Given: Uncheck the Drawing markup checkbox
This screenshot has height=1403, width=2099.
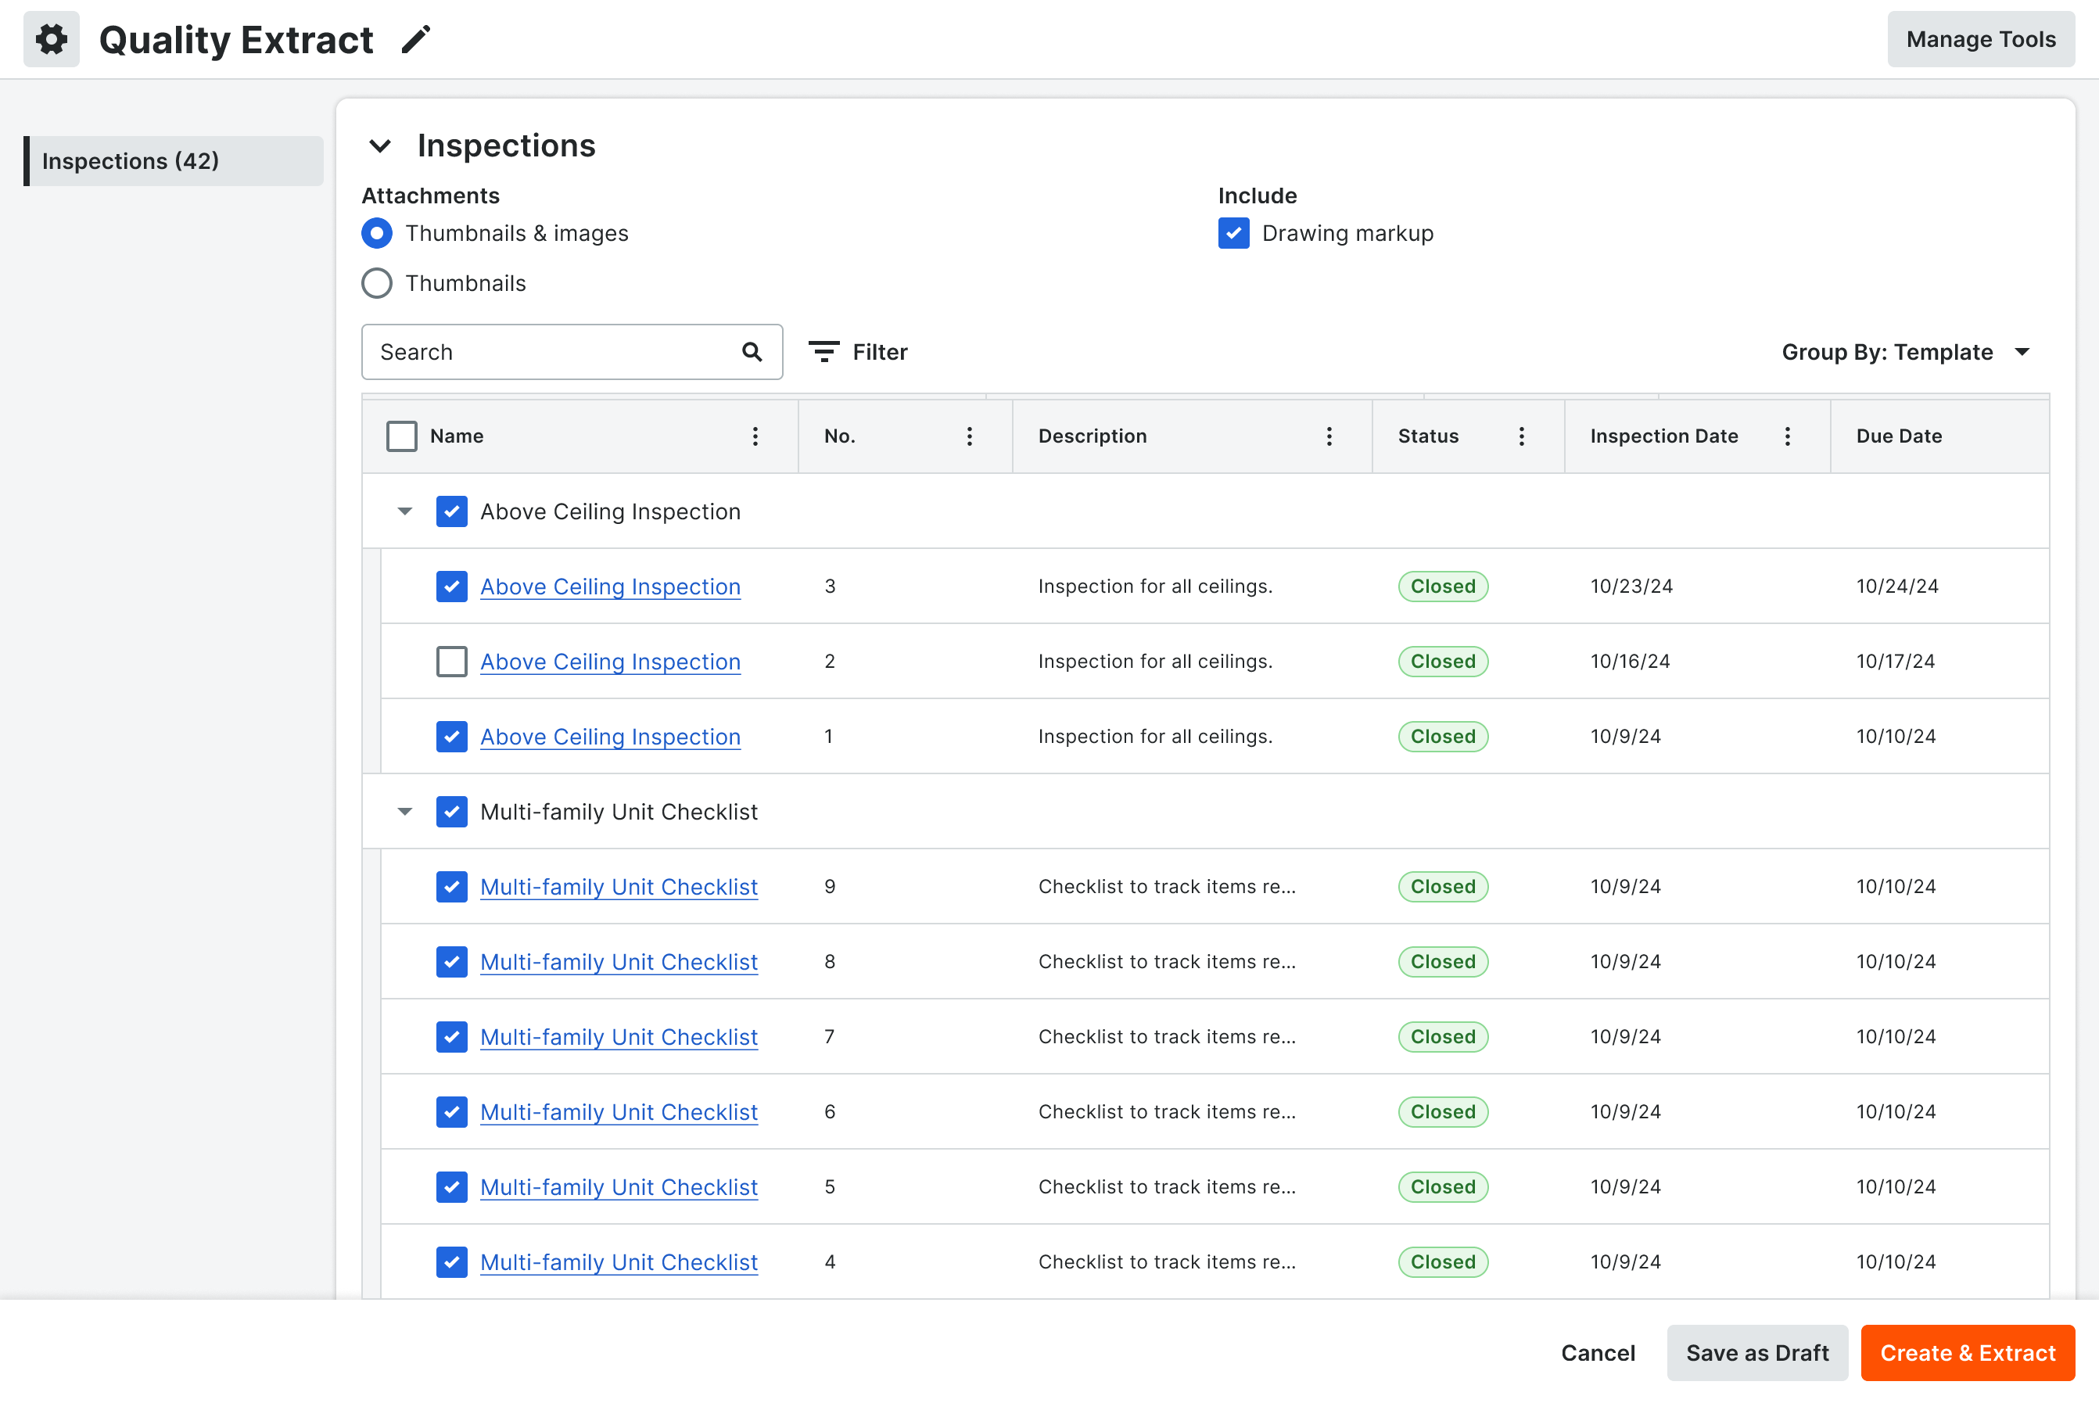Looking at the screenshot, I should pos(1233,232).
